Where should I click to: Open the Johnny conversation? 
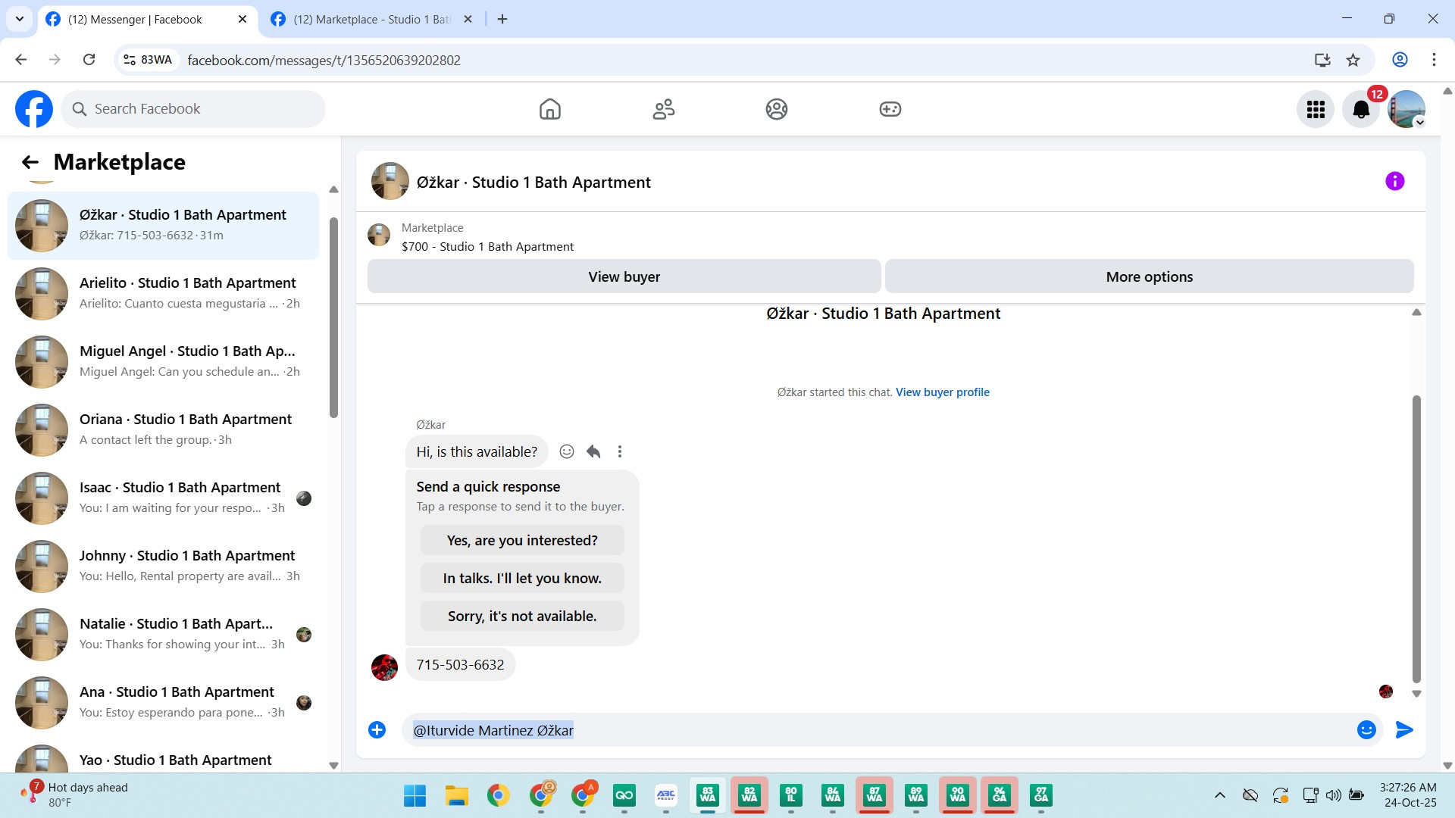pyautogui.click(x=163, y=567)
